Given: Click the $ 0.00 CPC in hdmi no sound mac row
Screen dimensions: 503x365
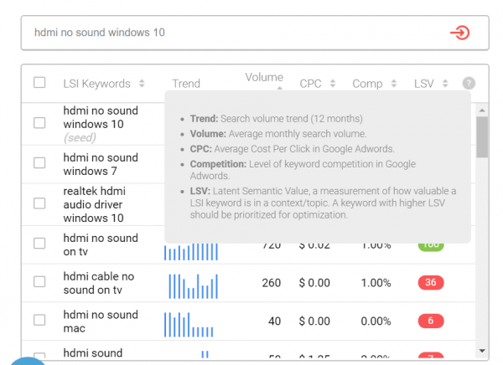Looking at the screenshot, I should 314,321.
